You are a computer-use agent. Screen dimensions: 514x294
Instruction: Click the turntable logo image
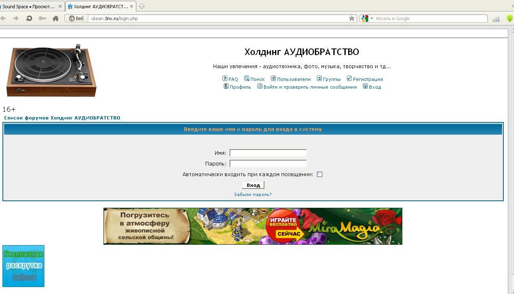51,70
